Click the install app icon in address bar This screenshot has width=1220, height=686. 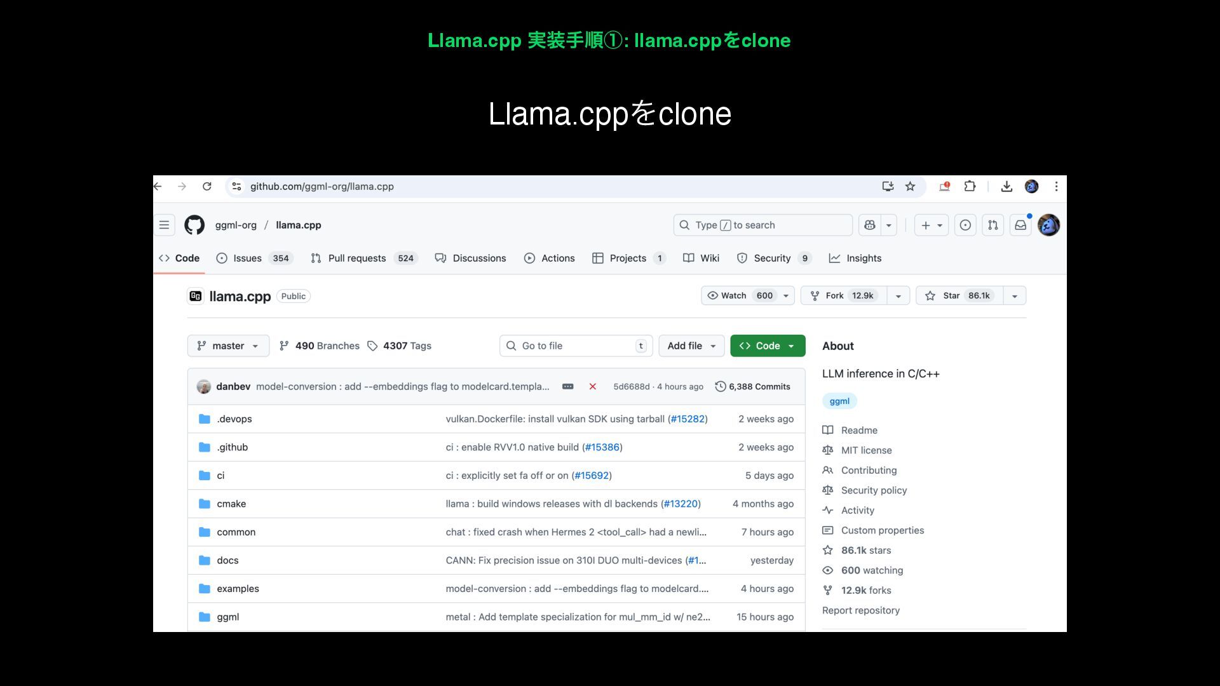[x=888, y=186]
